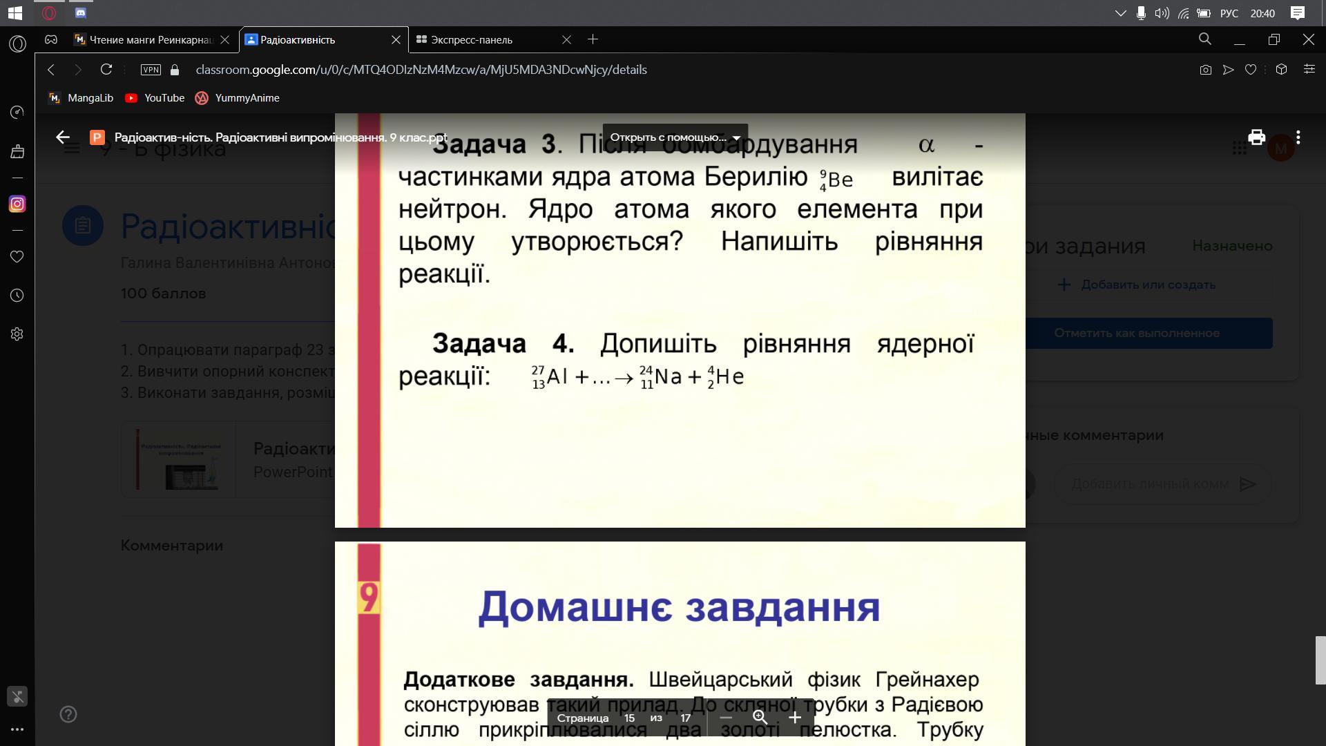Switch to the Экспресс-панель tab
The width and height of the screenshot is (1326, 746).
pos(472,40)
